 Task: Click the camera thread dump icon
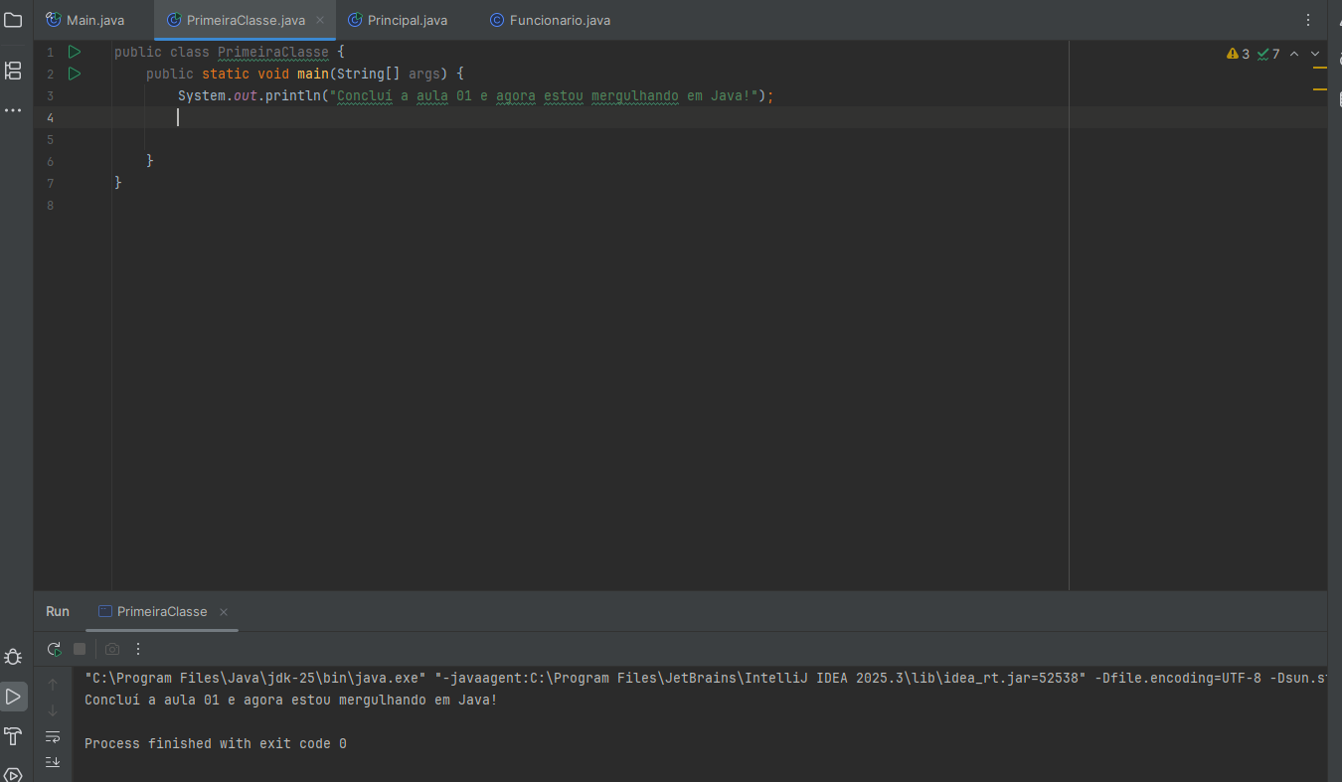[x=112, y=649]
